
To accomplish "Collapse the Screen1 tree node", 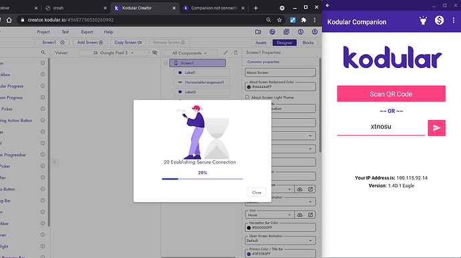I will [x=166, y=63].
